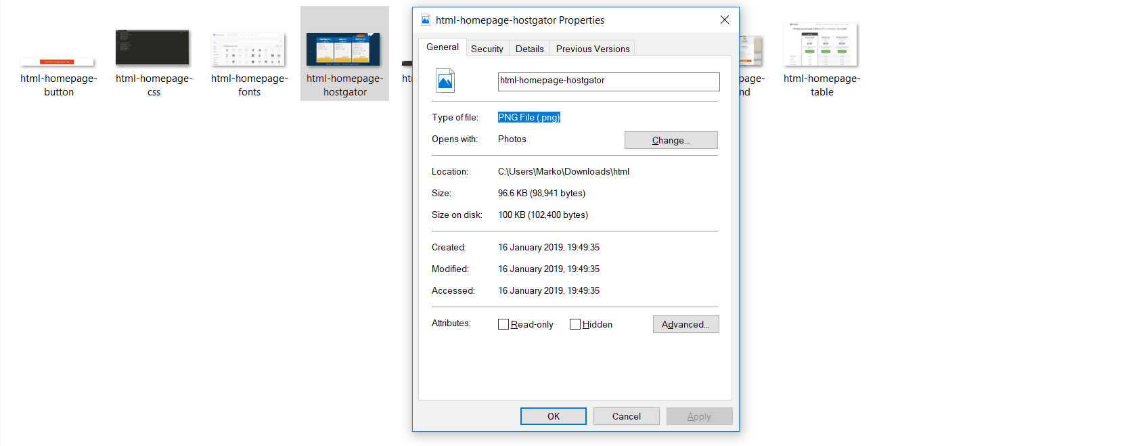The width and height of the screenshot is (1147, 446).
Task: Enable the Read-only attribute checkbox
Action: [x=503, y=324]
